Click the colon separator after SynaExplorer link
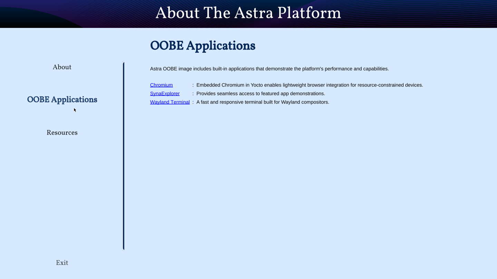This screenshot has height=279, width=497. pos(193,94)
